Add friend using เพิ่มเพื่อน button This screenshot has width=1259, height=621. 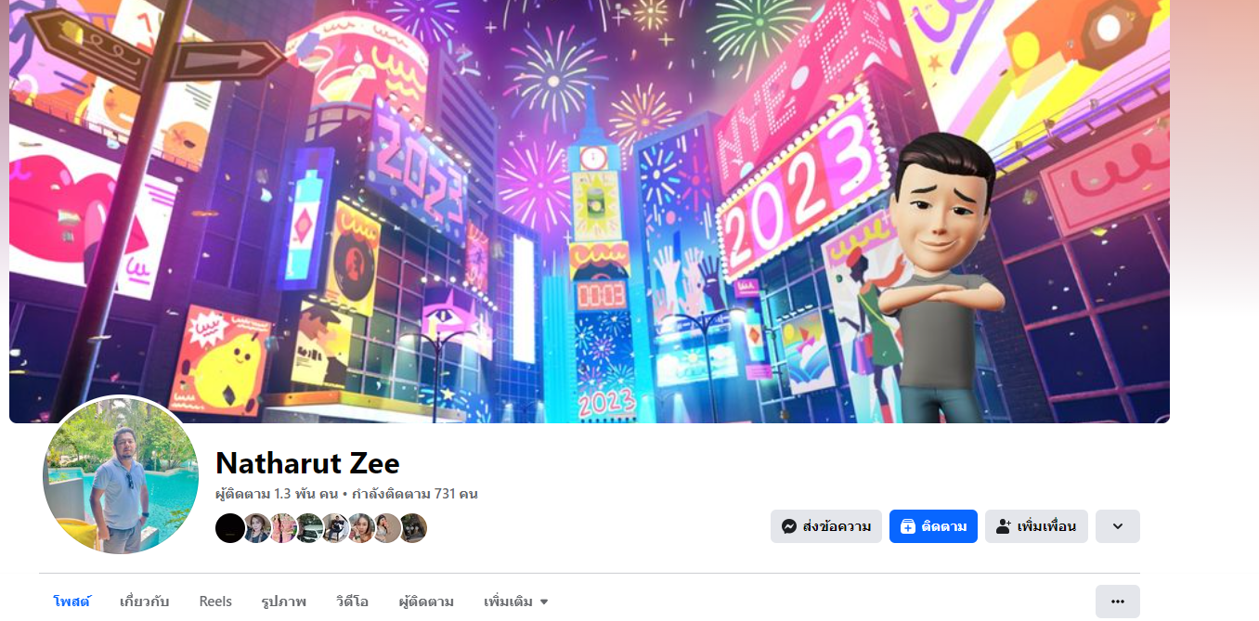1036,526
